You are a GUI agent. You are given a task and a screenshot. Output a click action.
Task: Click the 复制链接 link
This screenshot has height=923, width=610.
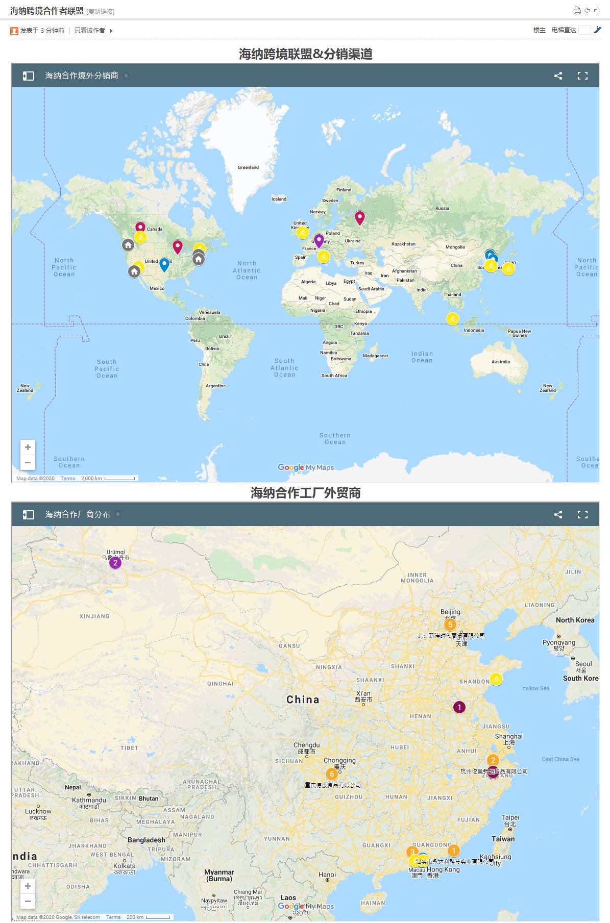[101, 12]
